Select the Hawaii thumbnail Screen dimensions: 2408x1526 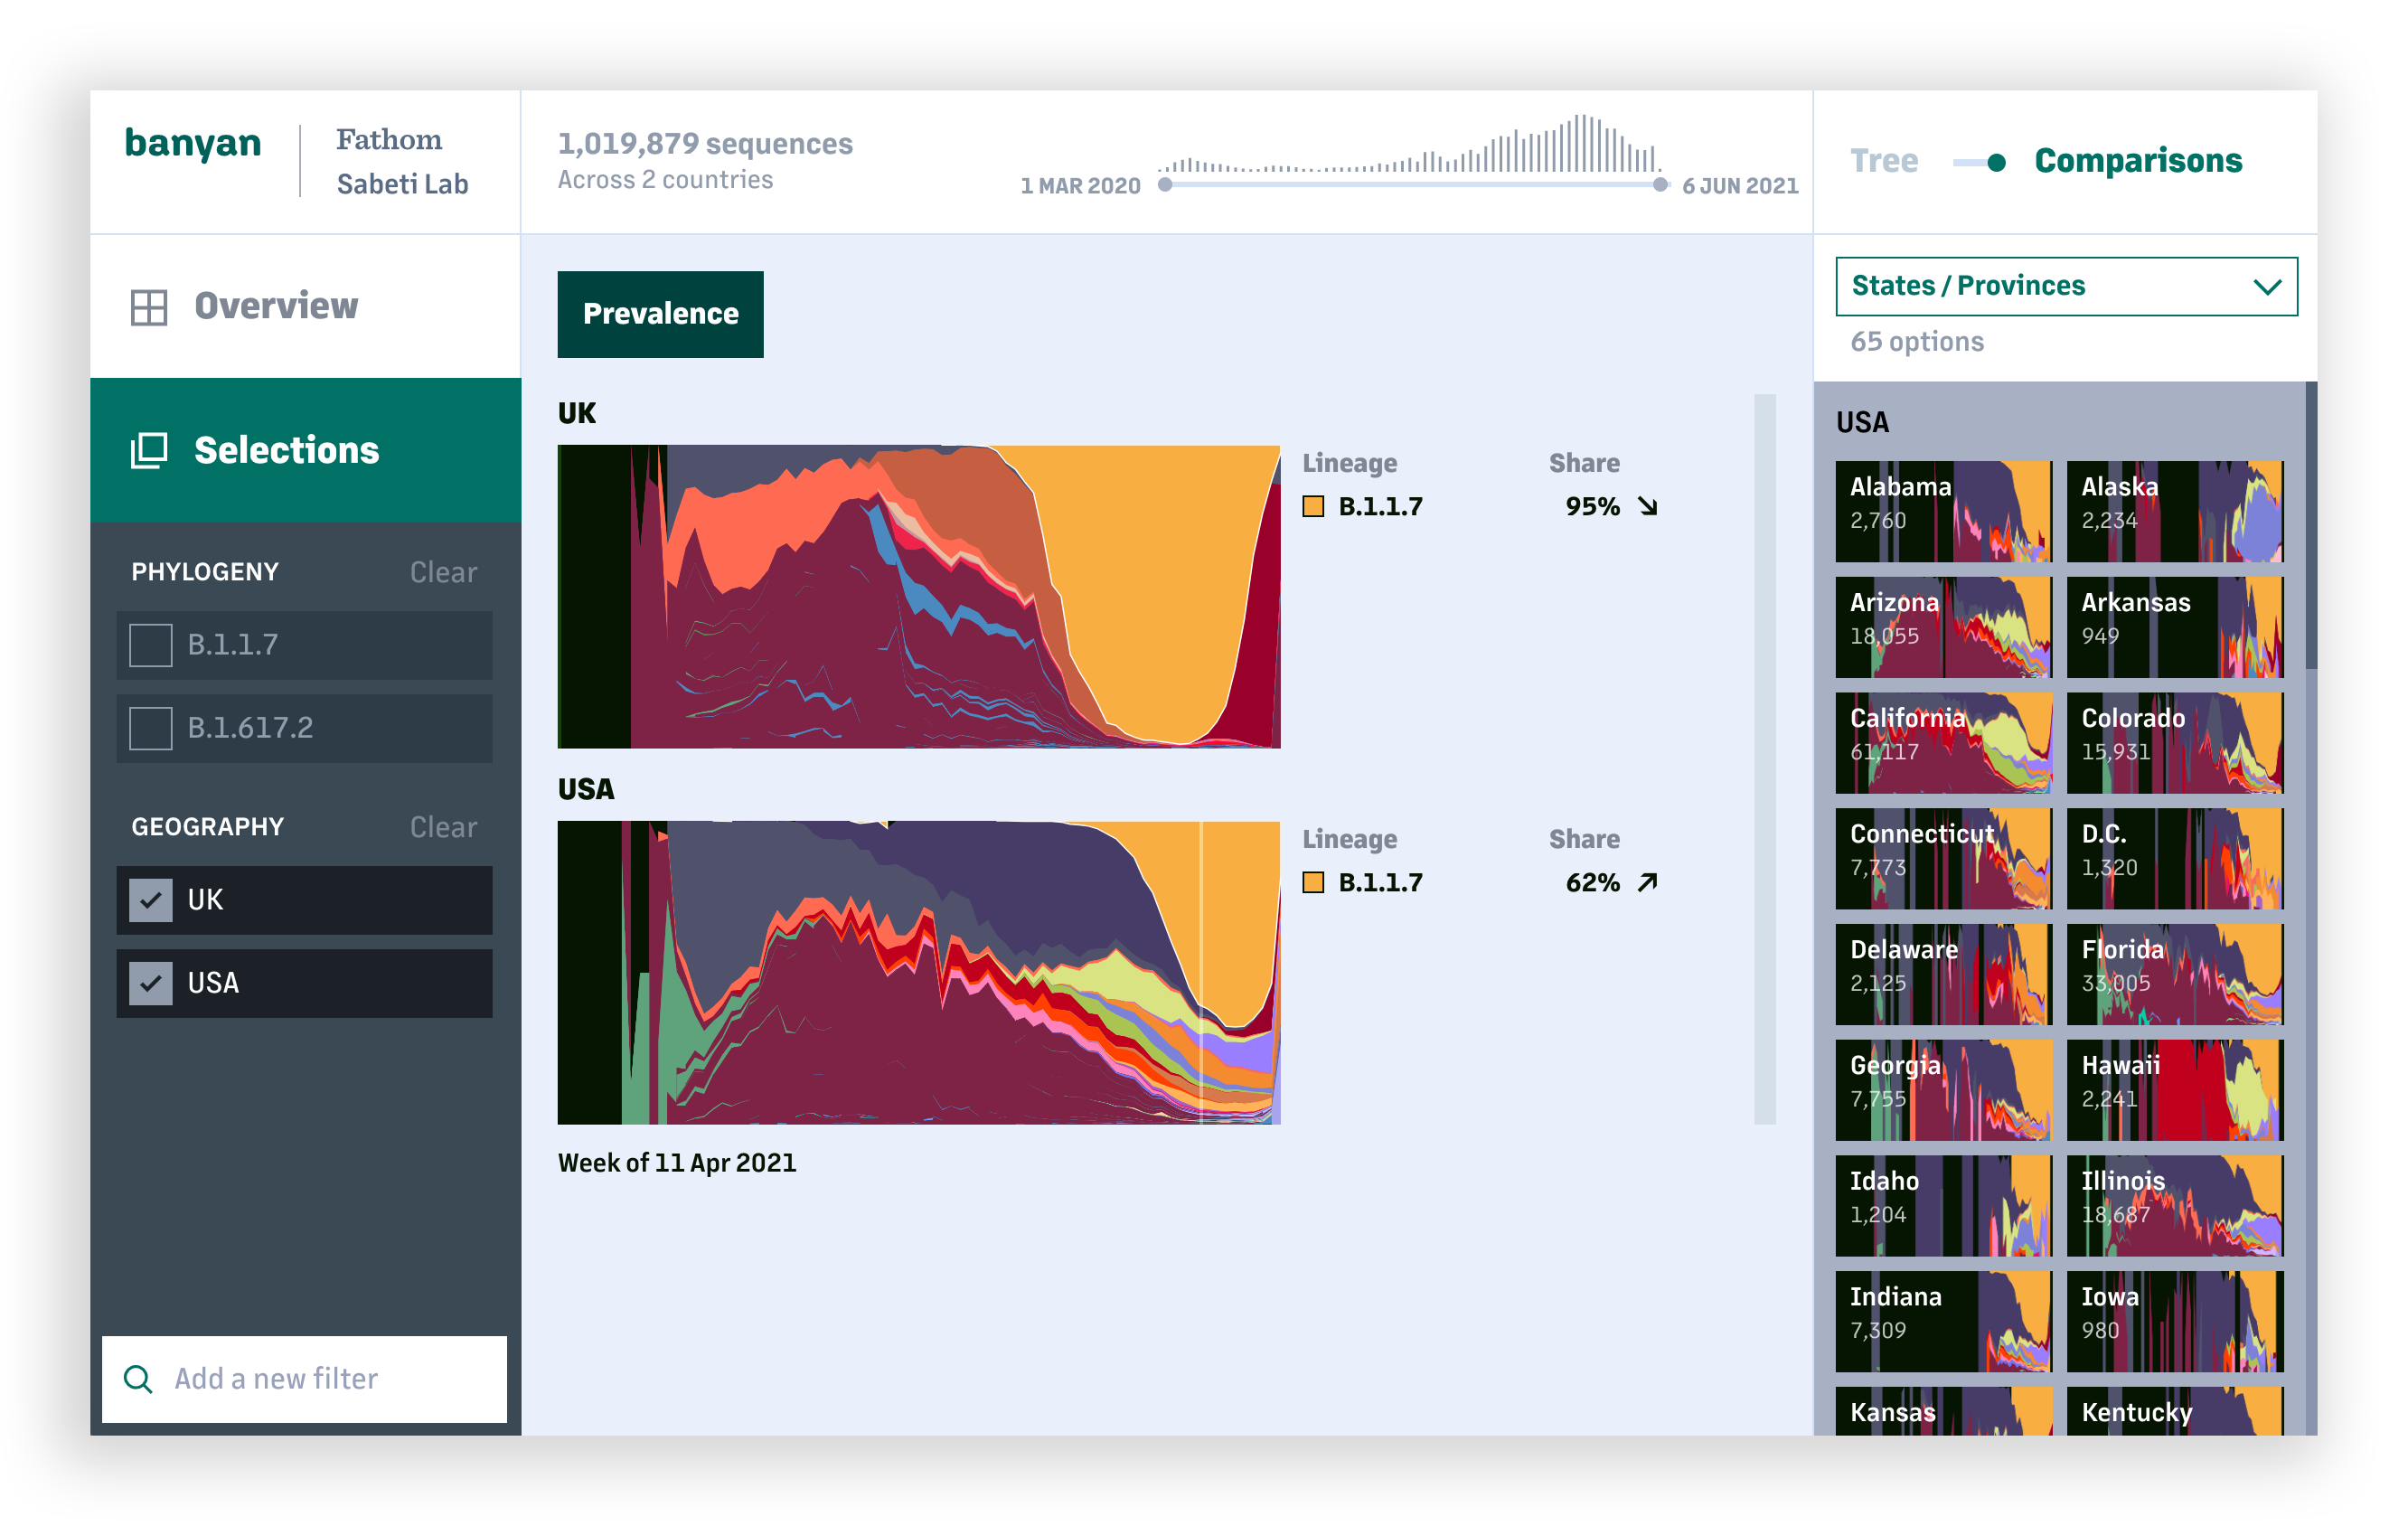point(2175,1090)
